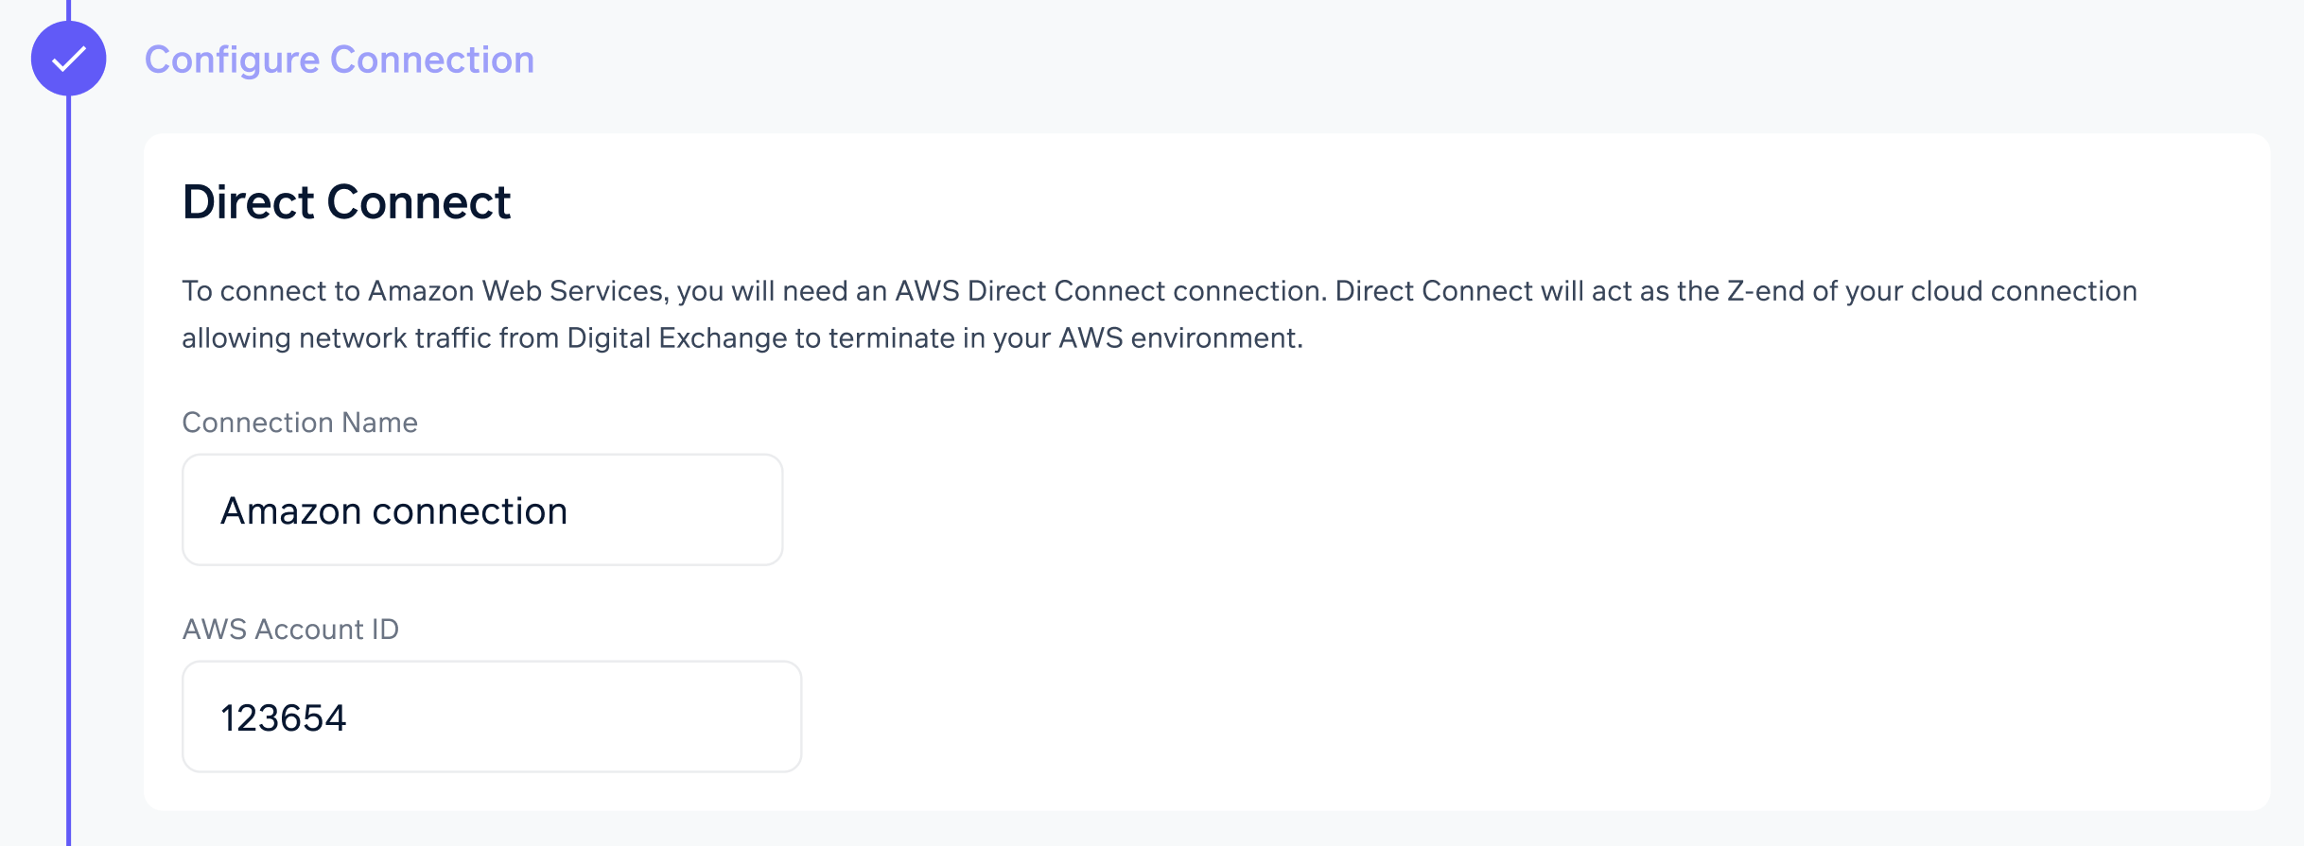Click the 'Amazon connection' text in field
Image resolution: width=2304 pixels, height=846 pixels.
pyautogui.click(x=393, y=511)
